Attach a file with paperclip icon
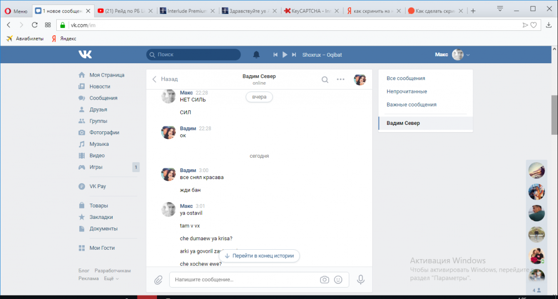558x299 pixels. click(x=158, y=280)
